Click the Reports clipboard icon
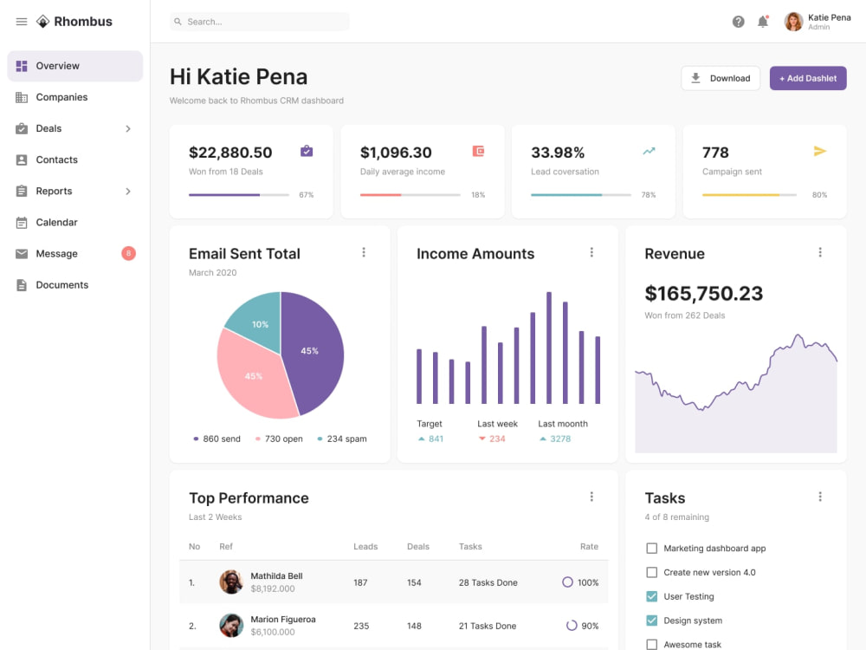Viewport: 866px width, 650px height. click(x=22, y=191)
